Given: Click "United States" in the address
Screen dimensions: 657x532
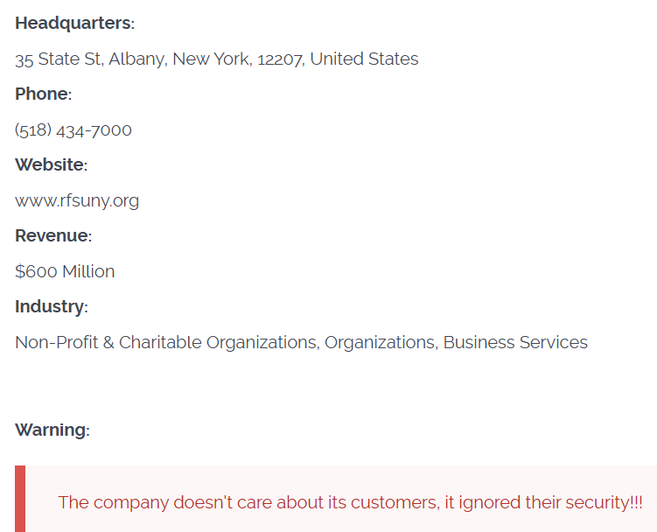Looking at the screenshot, I should (x=364, y=59).
